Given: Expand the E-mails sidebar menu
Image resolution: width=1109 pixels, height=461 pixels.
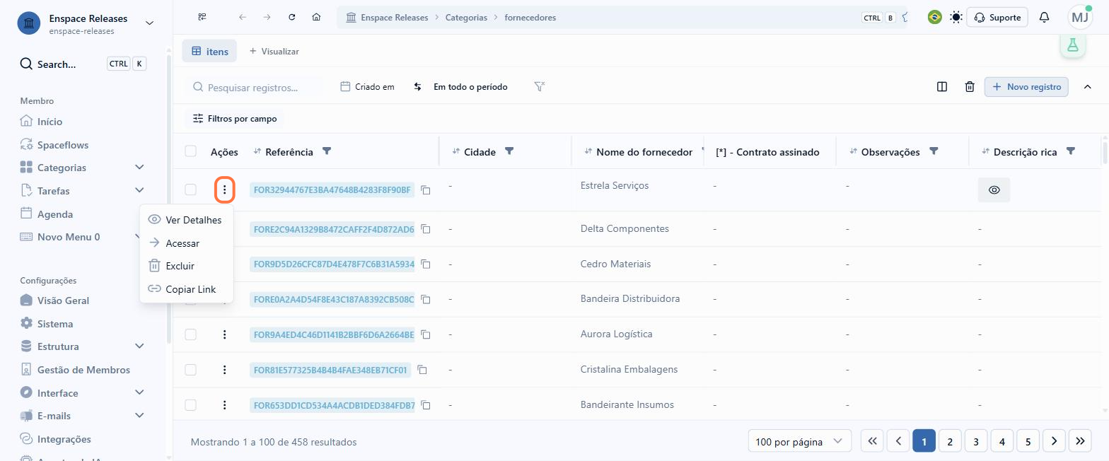Looking at the screenshot, I should coord(139,416).
